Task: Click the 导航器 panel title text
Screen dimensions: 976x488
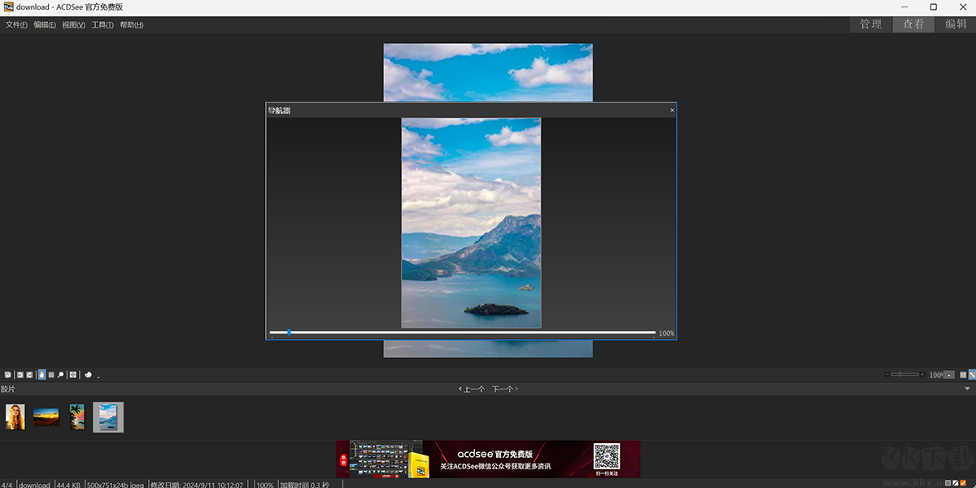Action: click(279, 110)
